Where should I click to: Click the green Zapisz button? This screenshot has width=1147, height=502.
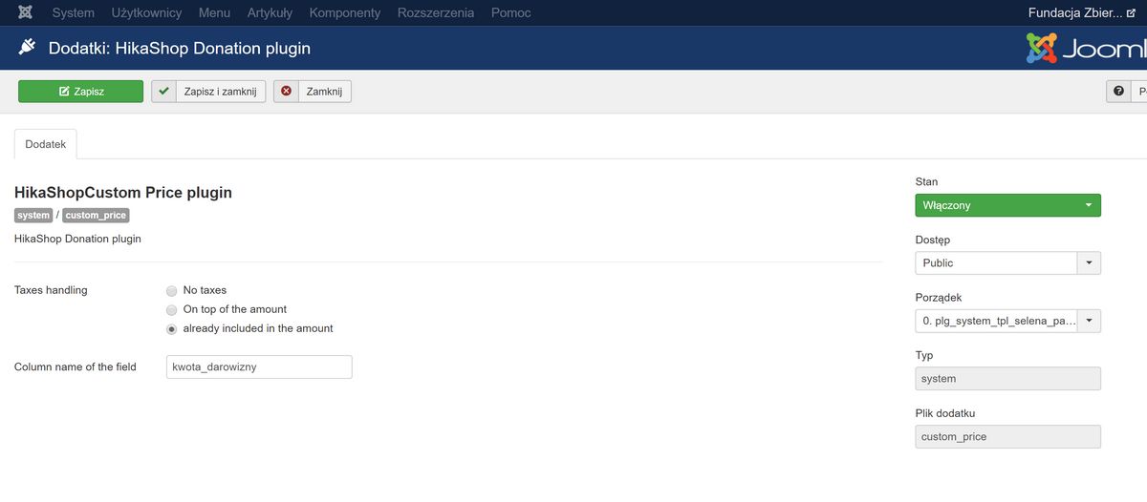tap(80, 92)
